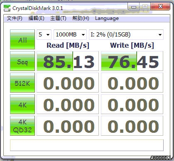Select the 512K read result 0.000

tap(68, 83)
